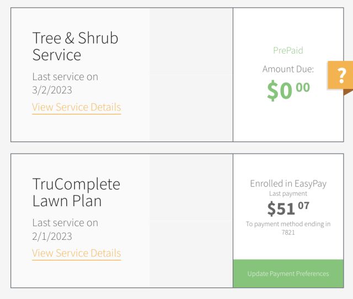Viewport: 353px width, 299px height.
Task: Click the TruComplete Lawn Plan heading
Action: [x=76, y=192]
